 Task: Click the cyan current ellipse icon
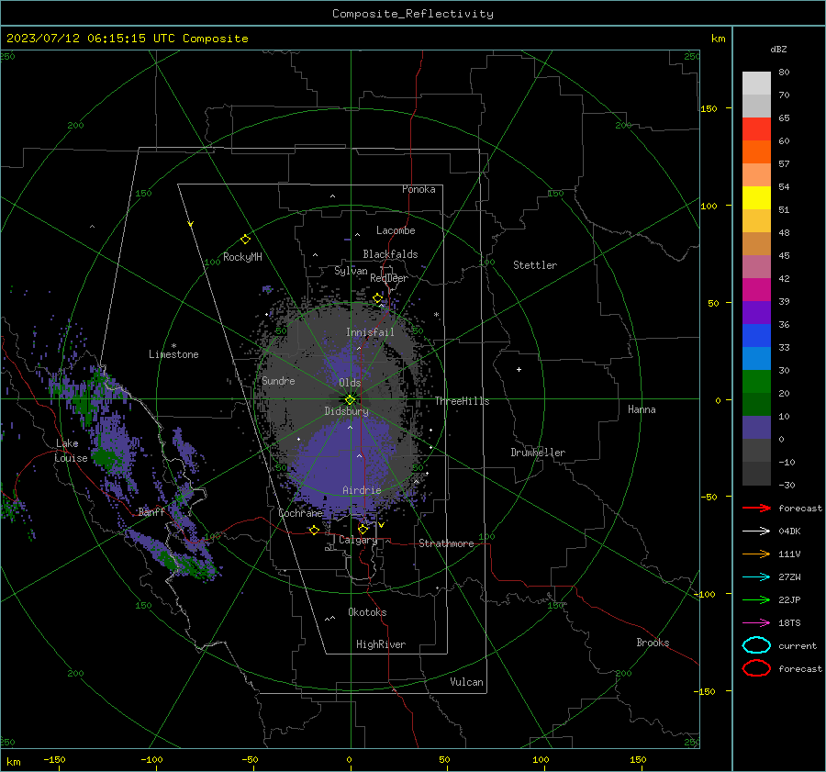point(756,645)
